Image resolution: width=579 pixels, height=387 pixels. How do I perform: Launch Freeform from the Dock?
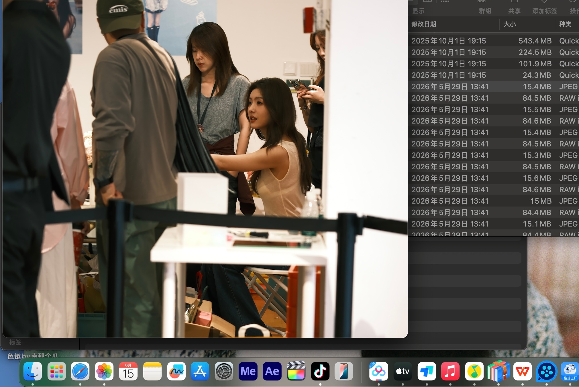pos(176,371)
